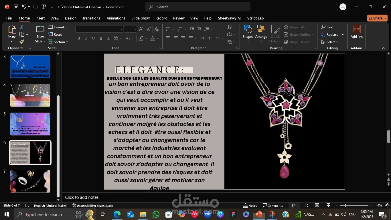Click Accessibility: Investigate status
This screenshot has width=391, height=220.
pos(92,206)
